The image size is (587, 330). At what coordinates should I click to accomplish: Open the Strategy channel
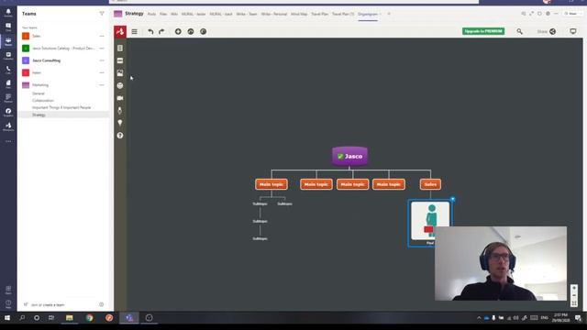[x=39, y=115]
